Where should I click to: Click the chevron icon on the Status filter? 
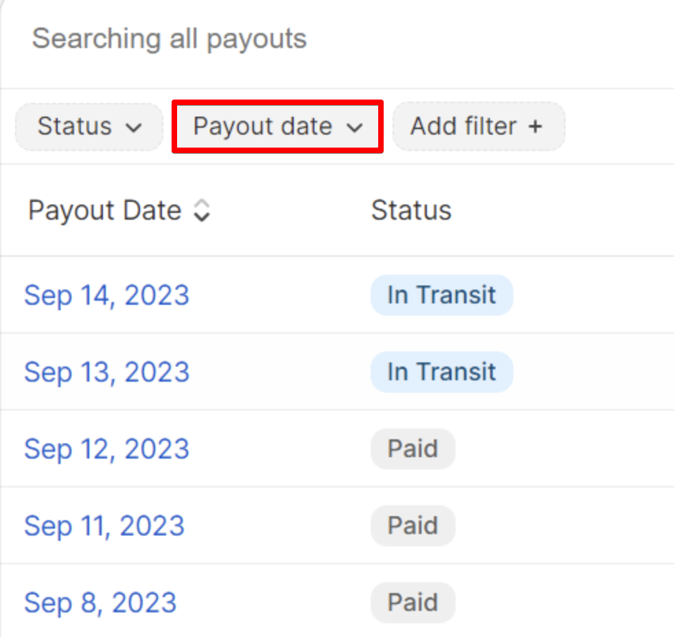point(135,127)
